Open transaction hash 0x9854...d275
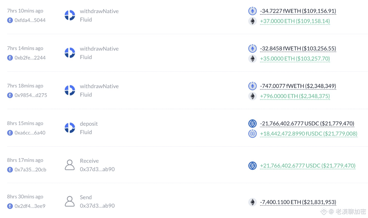 31,95
